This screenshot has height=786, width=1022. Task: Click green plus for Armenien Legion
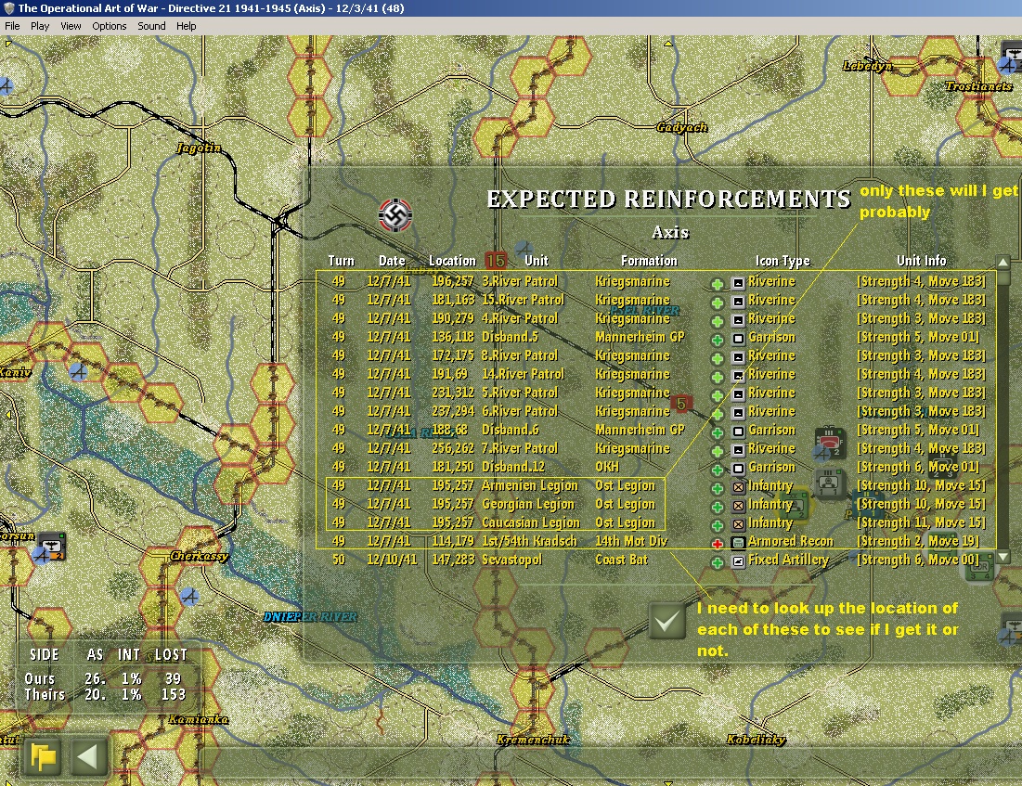point(717,489)
